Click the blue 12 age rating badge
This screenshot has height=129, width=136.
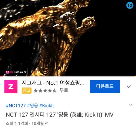(x=130, y=5)
